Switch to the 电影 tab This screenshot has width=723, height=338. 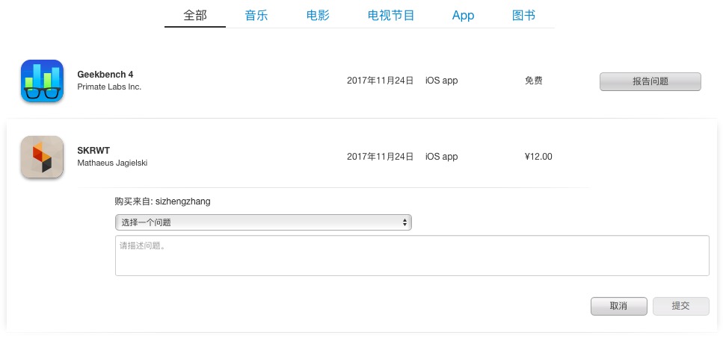coord(318,16)
